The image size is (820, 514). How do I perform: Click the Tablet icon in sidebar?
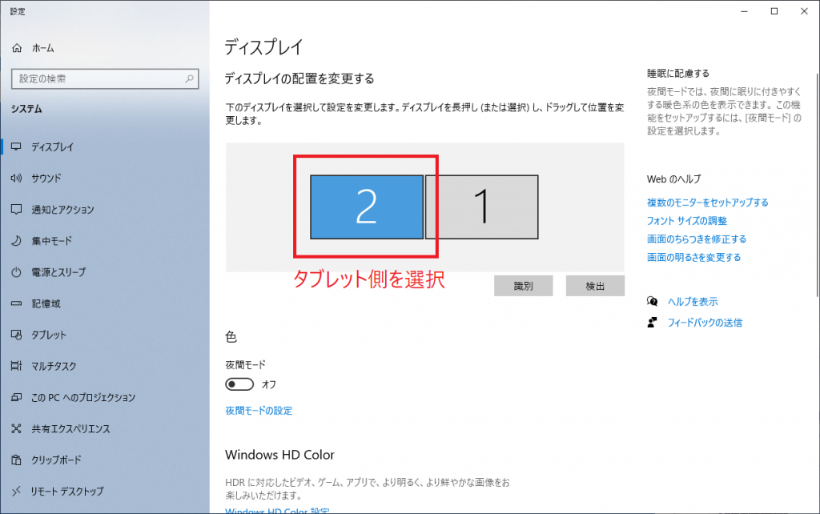click(16, 335)
